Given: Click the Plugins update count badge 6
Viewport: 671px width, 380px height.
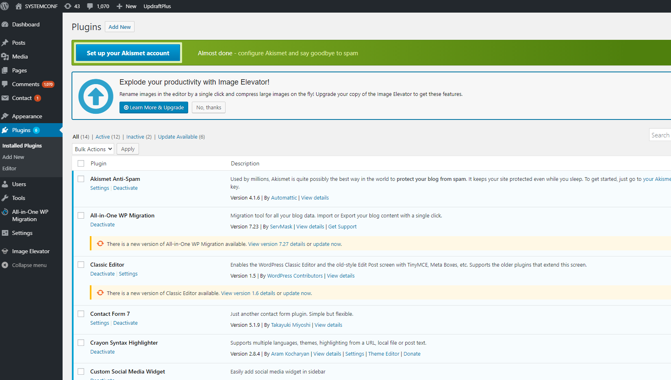Looking at the screenshot, I should [36, 130].
